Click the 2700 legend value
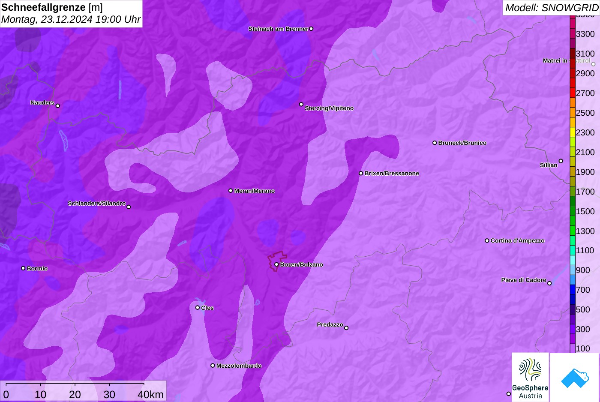Image resolution: width=600 pixels, height=402 pixels. (x=585, y=93)
